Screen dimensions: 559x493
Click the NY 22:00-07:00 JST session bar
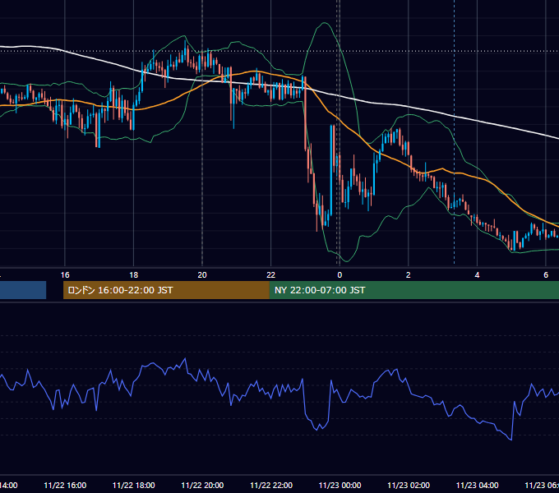(413, 290)
